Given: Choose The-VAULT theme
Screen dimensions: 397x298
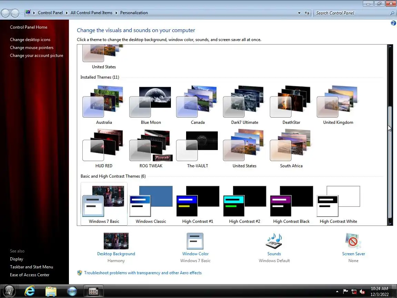Looking at the screenshot, I should coord(197,149).
